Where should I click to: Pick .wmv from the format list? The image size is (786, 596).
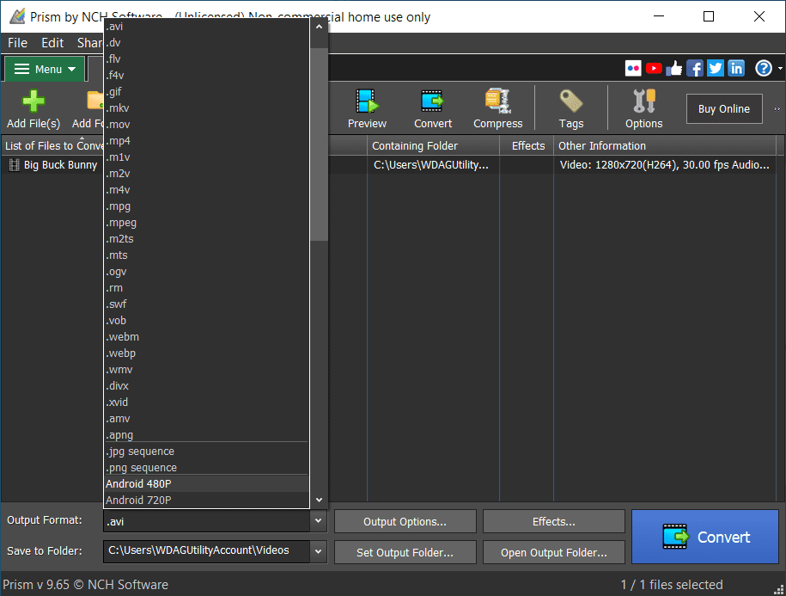click(206, 370)
